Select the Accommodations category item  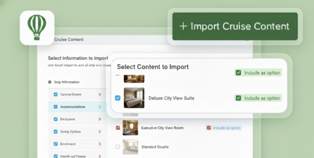[73, 107]
